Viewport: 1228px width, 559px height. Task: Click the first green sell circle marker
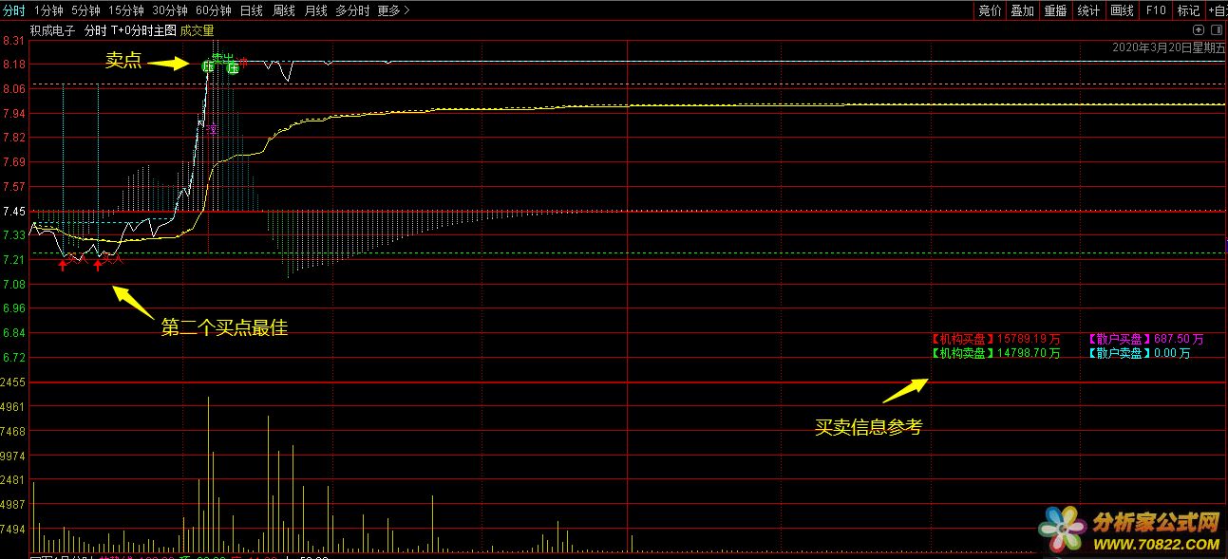pos(208,66)
